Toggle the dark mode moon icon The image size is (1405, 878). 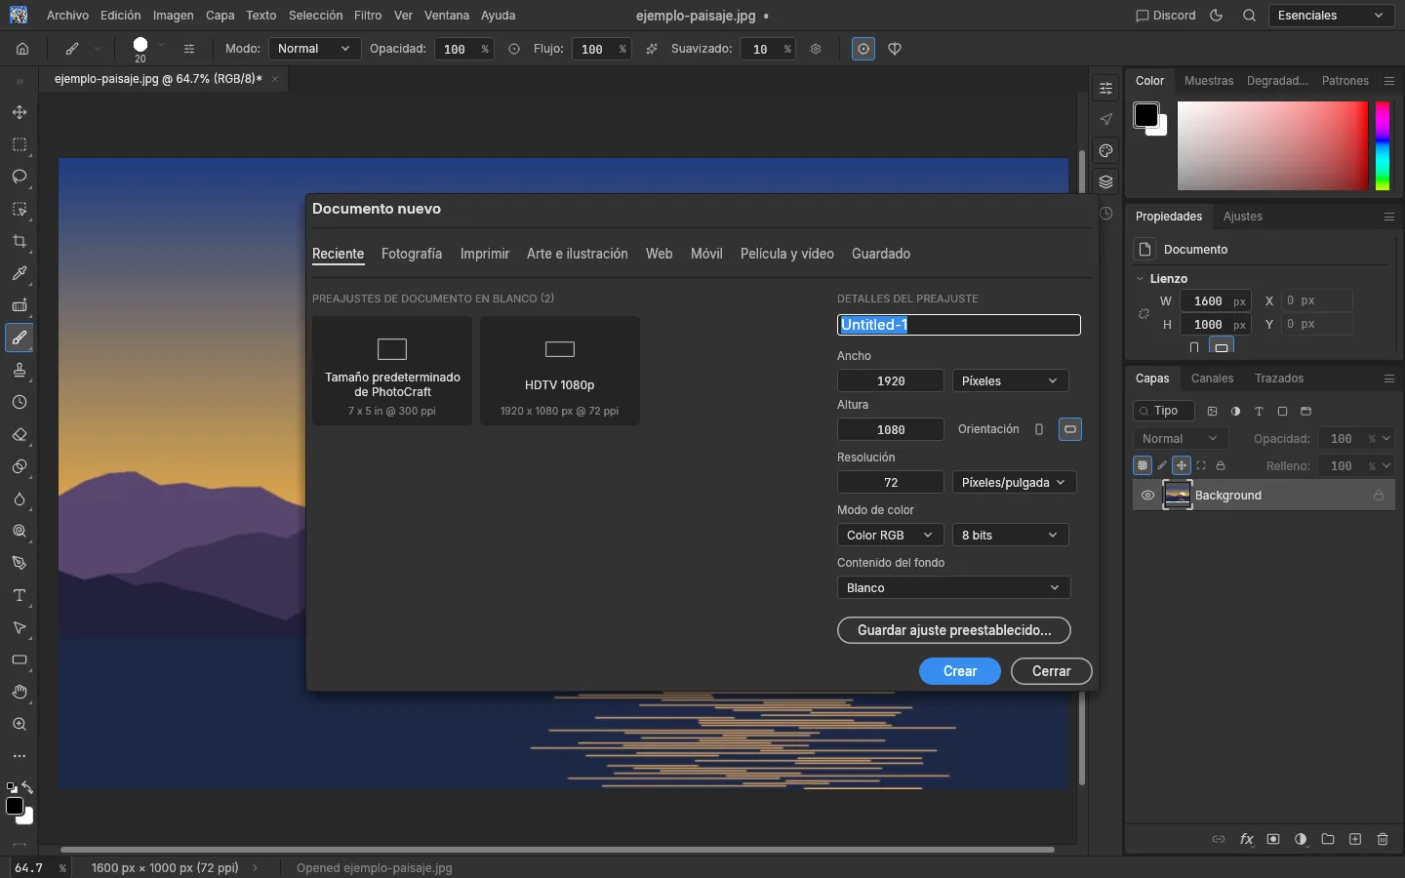(1216, 16)
